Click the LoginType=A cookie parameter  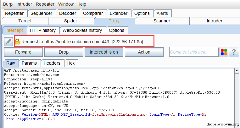[161, 114]
